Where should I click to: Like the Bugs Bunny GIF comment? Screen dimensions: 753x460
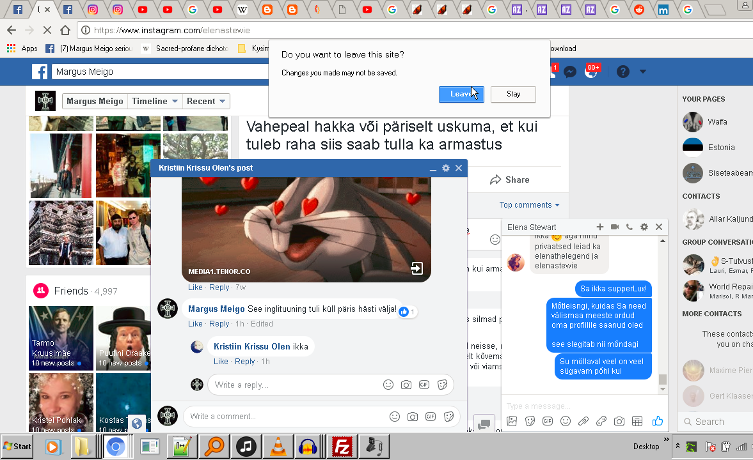coord(195,287)
